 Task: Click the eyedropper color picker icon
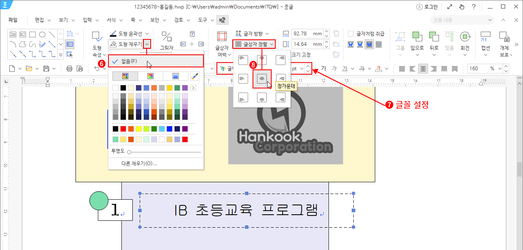195,76
